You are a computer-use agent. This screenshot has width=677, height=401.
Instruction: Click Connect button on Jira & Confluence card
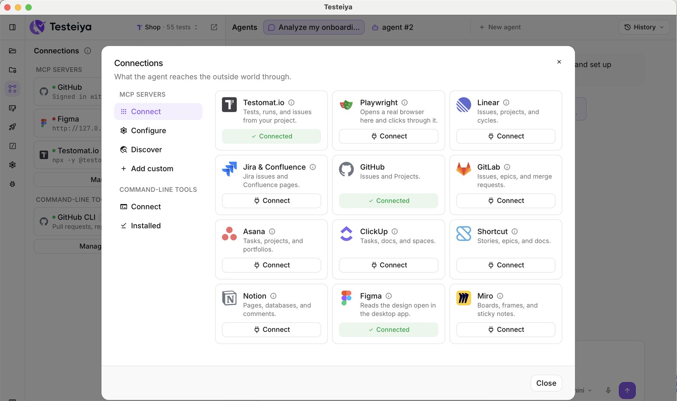point(271,200)
